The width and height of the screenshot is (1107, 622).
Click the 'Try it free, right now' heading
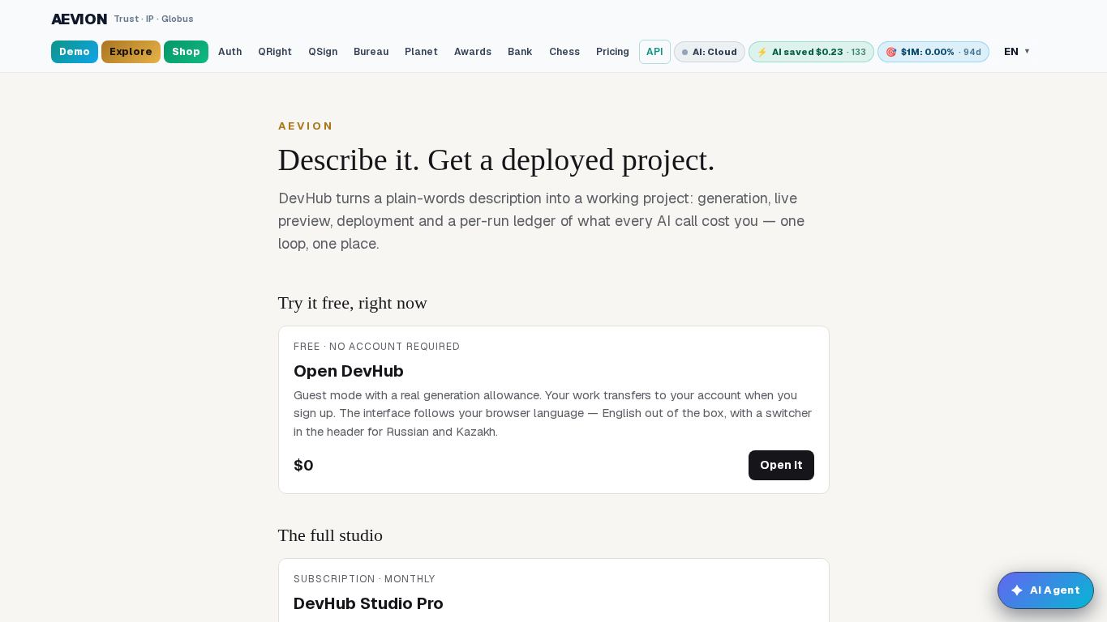pos(353,303)
